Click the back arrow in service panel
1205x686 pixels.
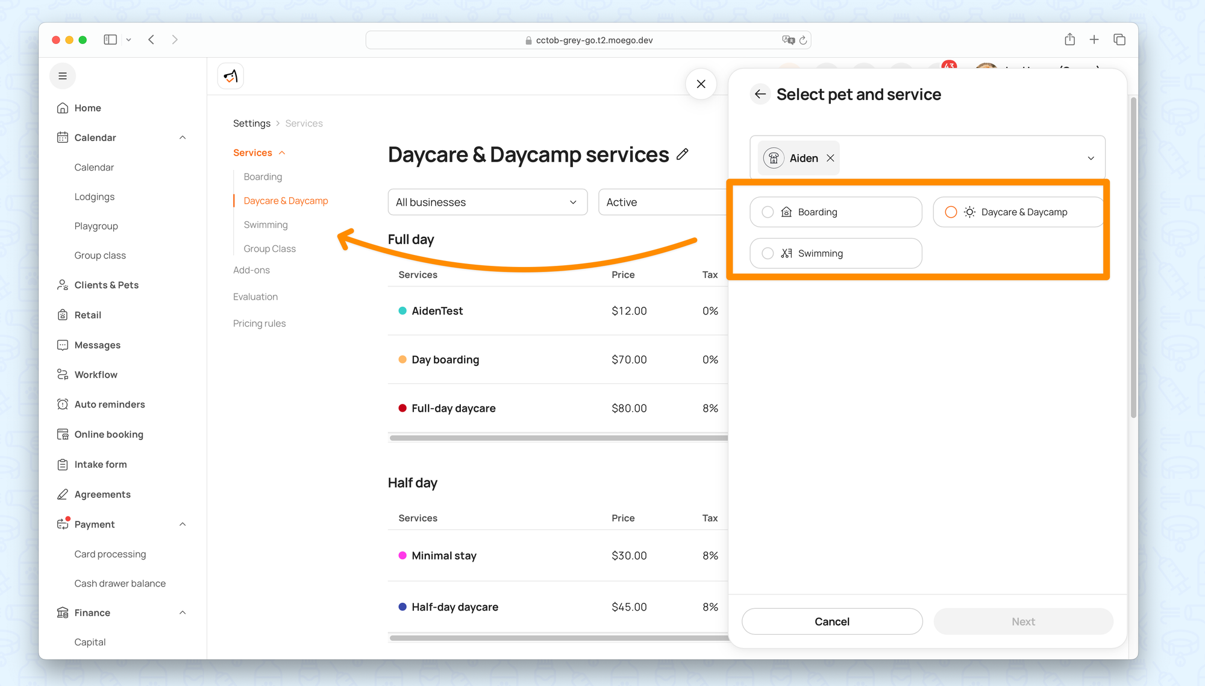(760, 94)
